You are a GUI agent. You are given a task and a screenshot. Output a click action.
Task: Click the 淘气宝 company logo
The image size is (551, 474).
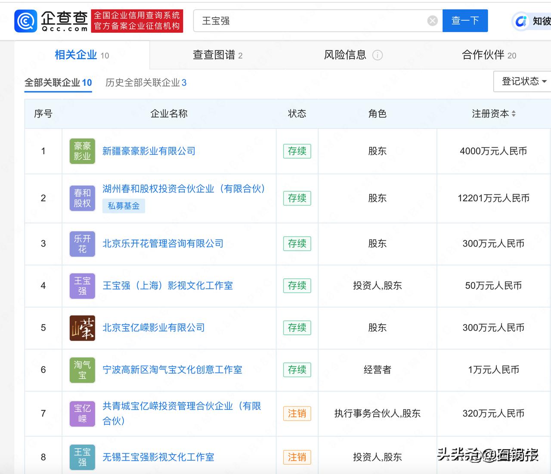pyautogui.click(x=82, y=370)
